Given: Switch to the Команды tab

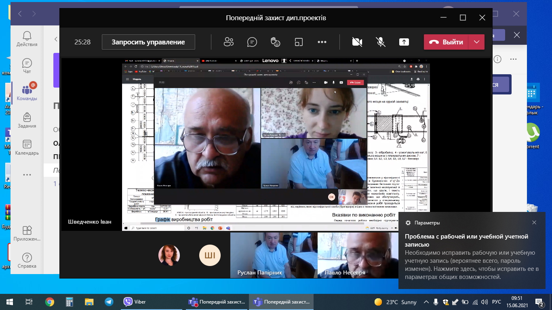Looking at the screenshot, I should pyautogui.click(x=27, y=92).
